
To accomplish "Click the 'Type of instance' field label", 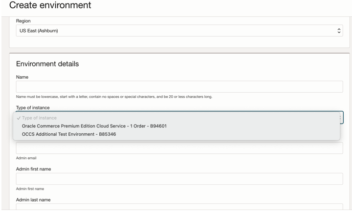I will (33, 107).
